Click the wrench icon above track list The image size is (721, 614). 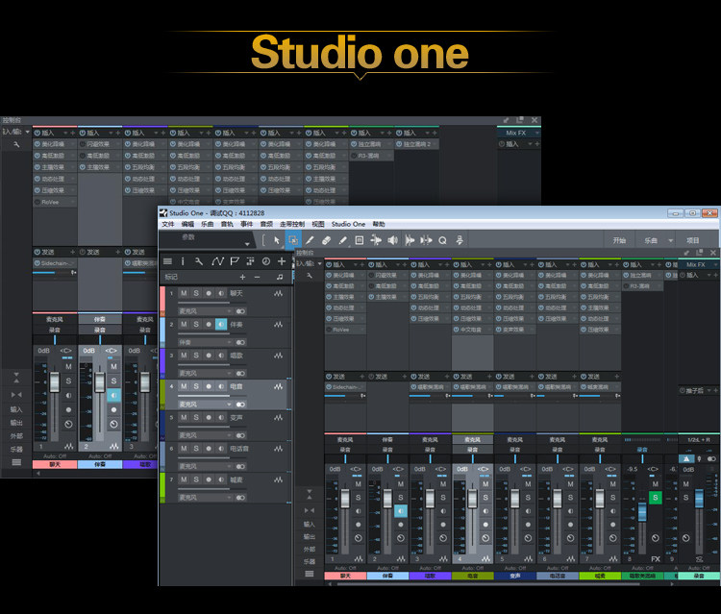pos(199,261)
